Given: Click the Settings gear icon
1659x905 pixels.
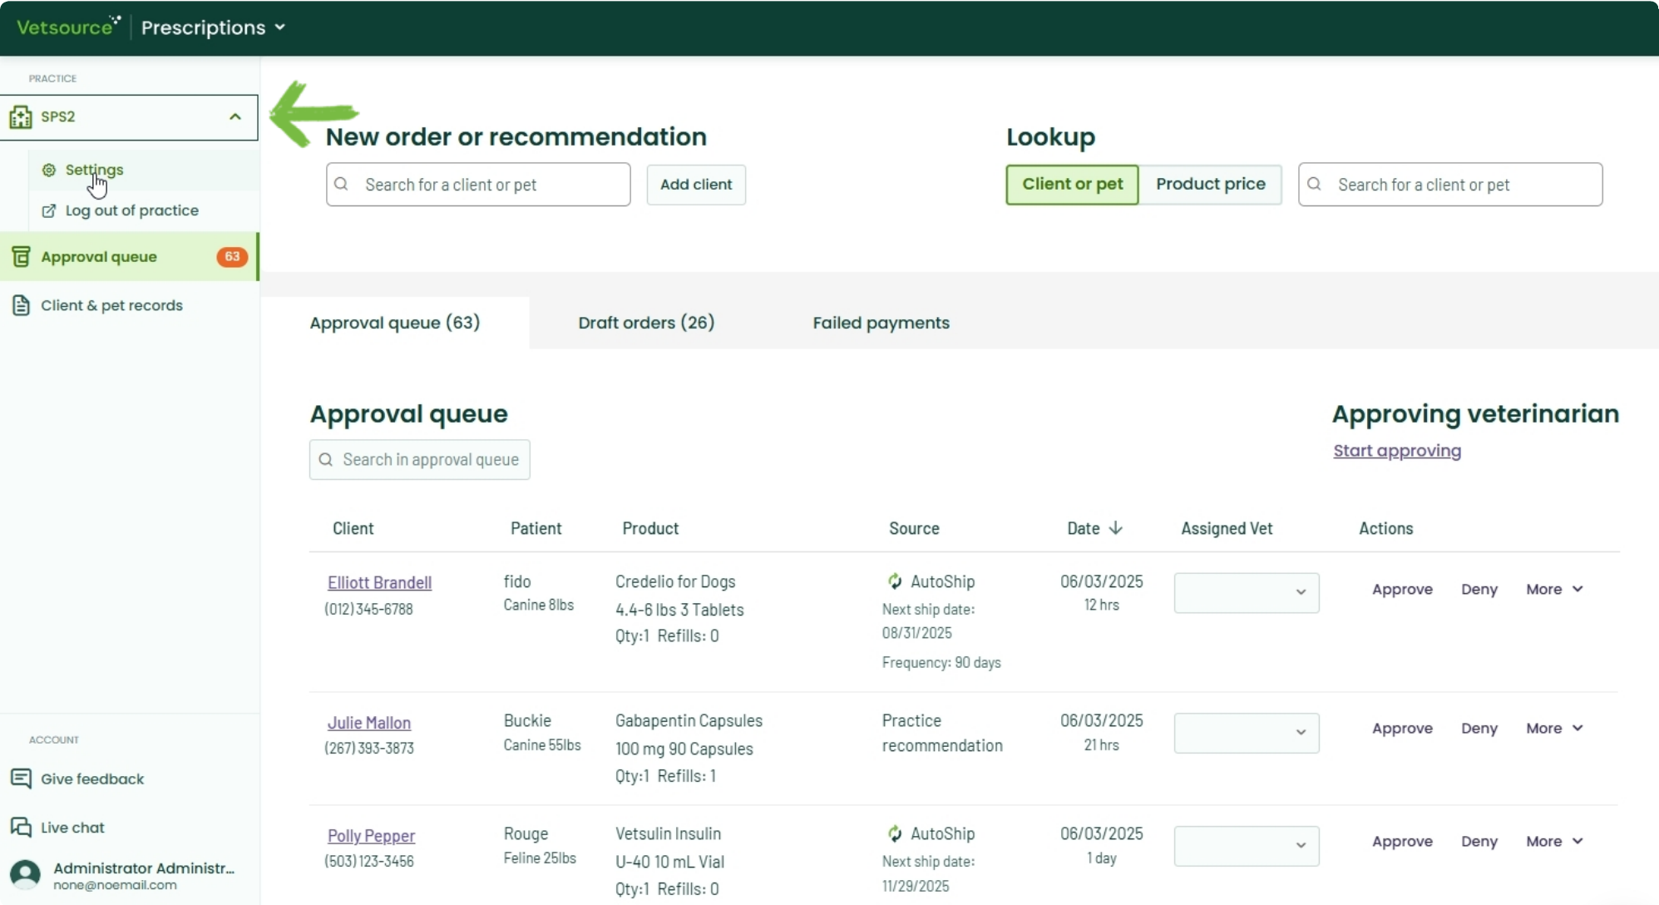Looking at the screenshot, I should [49, 170].
